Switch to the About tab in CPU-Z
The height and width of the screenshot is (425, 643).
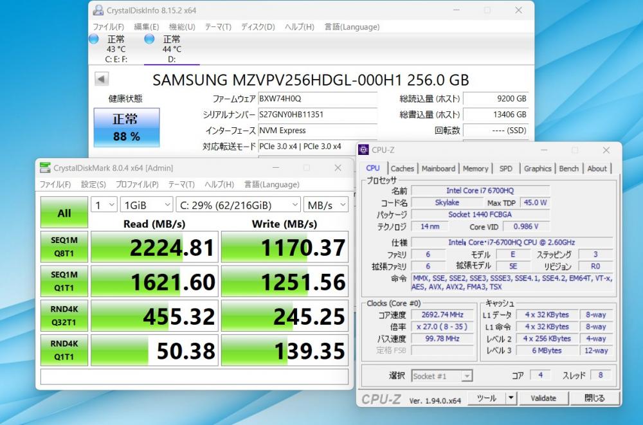597,168
